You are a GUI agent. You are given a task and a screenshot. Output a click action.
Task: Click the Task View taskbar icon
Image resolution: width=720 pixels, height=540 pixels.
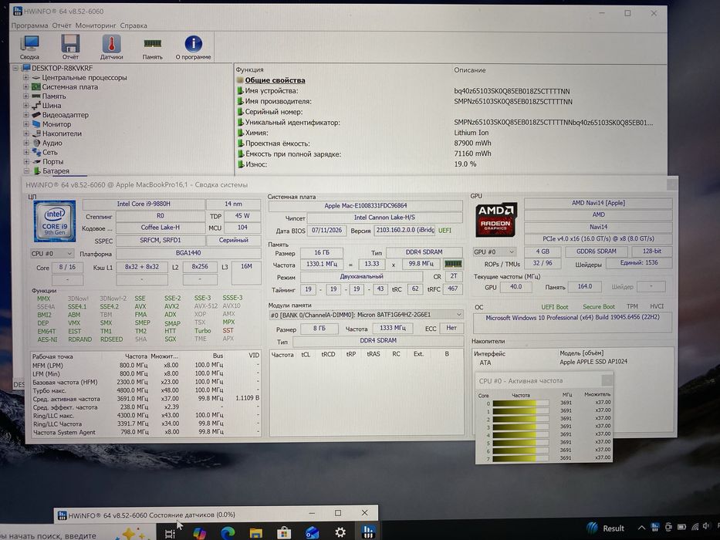click(x=170, y=533)
